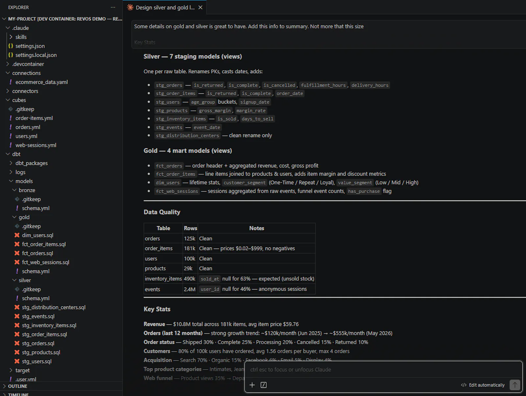Viewport: 526px width, 396px height.
Task: Click .gitkeep diamond icon under silver
Action: [17, 289]
